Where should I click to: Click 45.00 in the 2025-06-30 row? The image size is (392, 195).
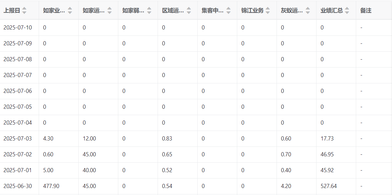click(89, 186)
